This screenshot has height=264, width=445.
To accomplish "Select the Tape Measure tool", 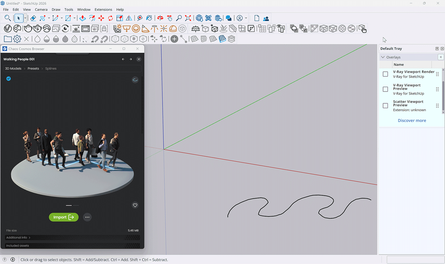I will click(140, 18).
